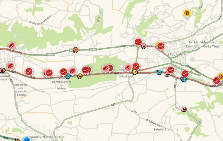Click the pink Wazer beside Saint-Jean-de-Soudain label
The width and height of the screenshot is (223, 141).
pos(143,46)
